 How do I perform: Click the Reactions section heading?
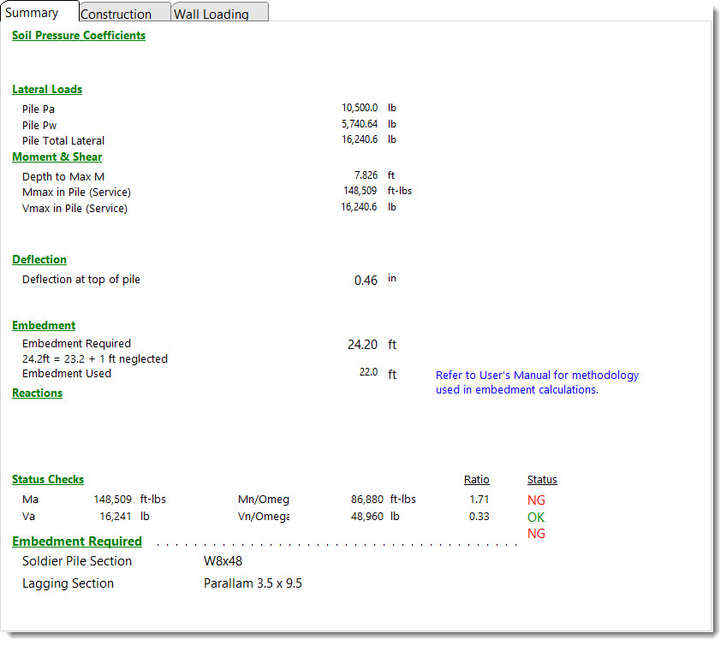(x=37, y=394)
